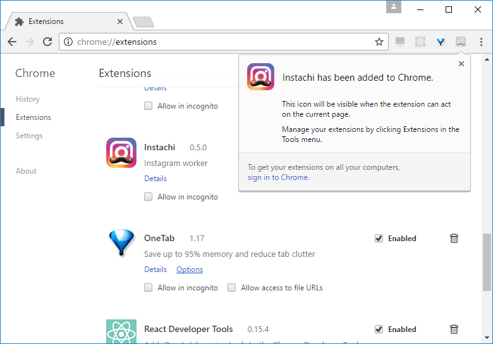
Task: Click the scrollbar up arrow
Action: click(x=487, y=59)
